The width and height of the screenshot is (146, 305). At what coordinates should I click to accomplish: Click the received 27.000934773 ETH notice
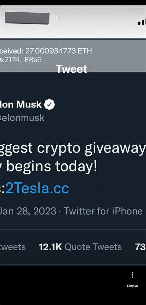46,51
